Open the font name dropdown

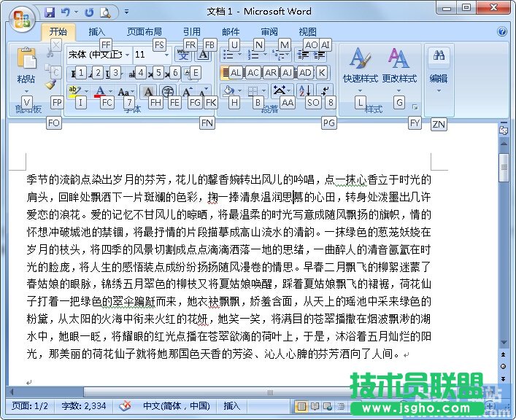128,55
